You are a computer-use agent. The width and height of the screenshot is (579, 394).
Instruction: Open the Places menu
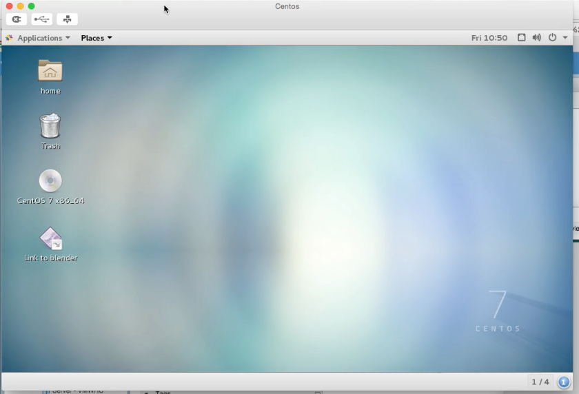pyautogui.click(x=96, y=38)
